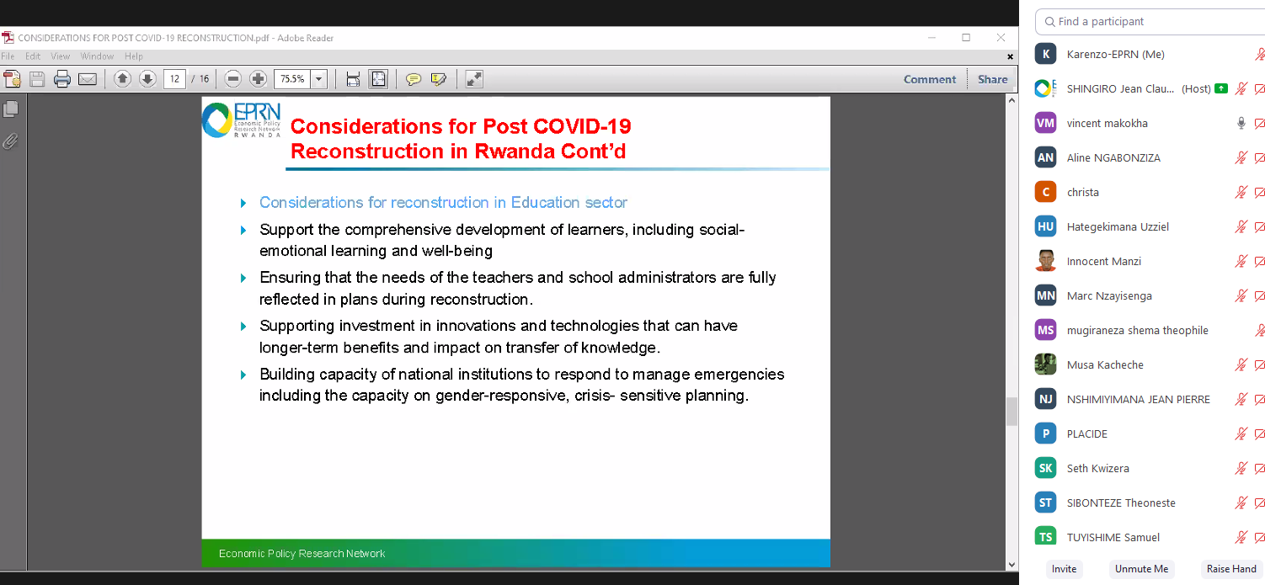Viewport: 1265px width, 585px height.
Task: Click the email envelope toolbar icon
Action: tap(88, 79)
